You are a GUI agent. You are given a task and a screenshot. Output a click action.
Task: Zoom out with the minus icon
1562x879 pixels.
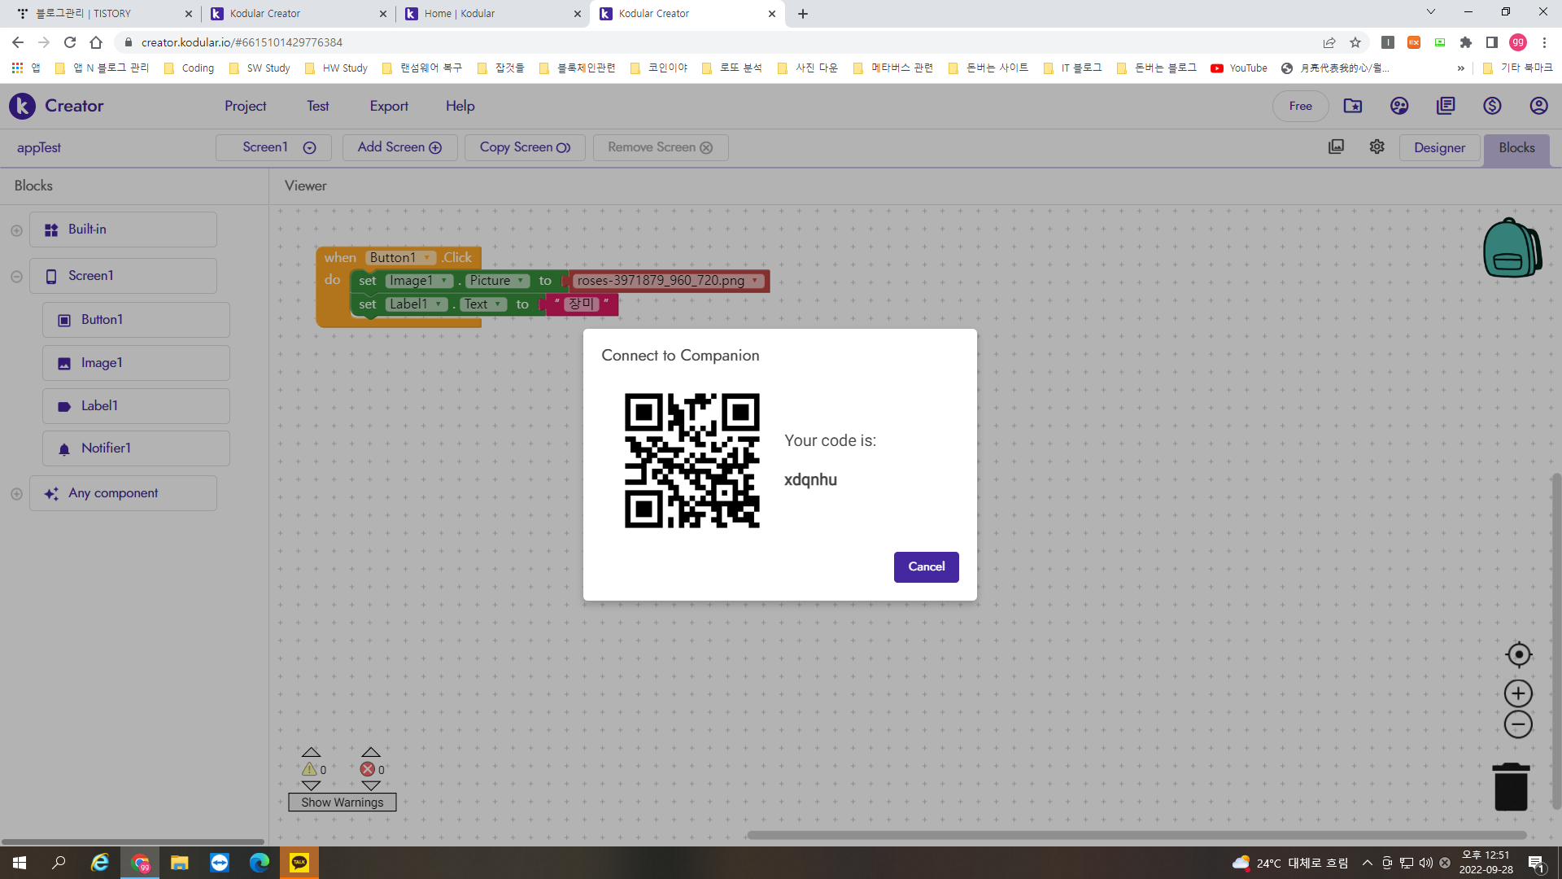pos(1518,724)
